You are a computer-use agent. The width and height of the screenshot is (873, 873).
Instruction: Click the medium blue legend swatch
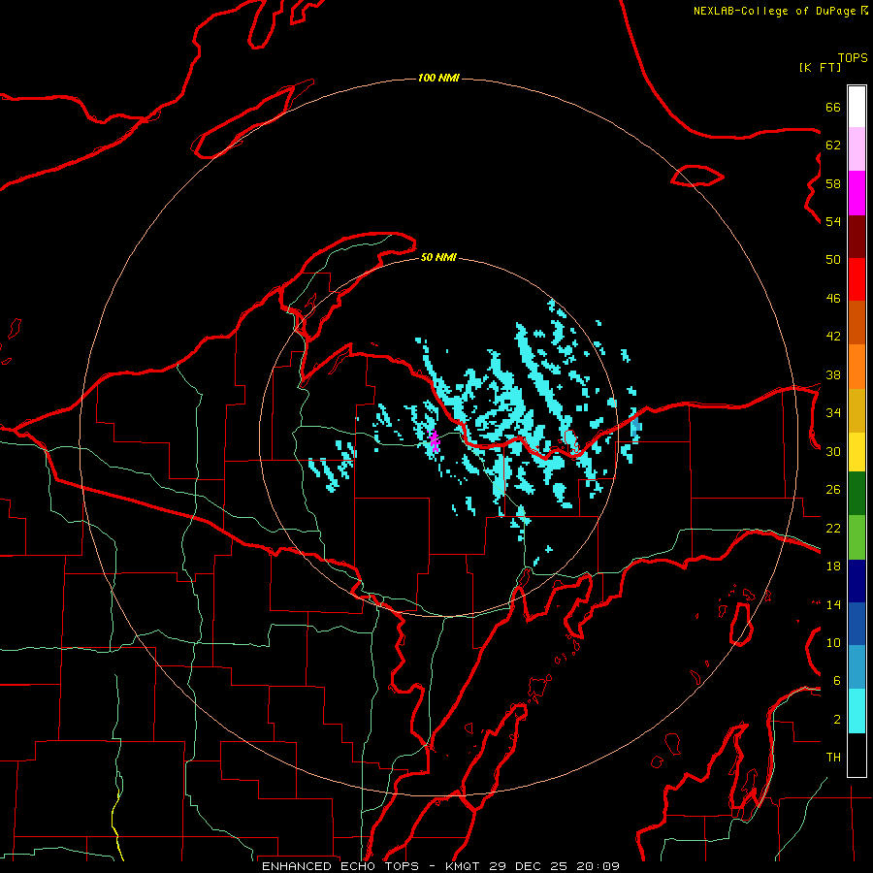coord(857,624)
